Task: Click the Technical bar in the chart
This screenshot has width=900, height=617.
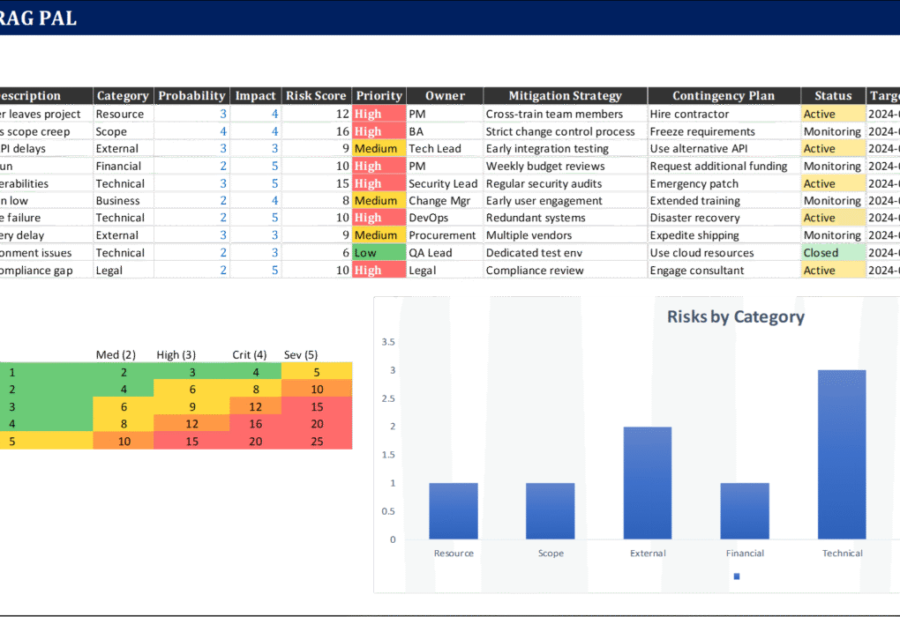Action: pyautogui.click(x=841, y=454)
